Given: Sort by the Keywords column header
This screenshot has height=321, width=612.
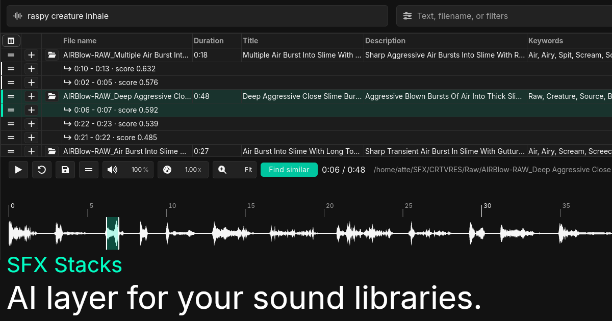Looking at the screenshot, I should pyautogui.click(x=546, y=41).
